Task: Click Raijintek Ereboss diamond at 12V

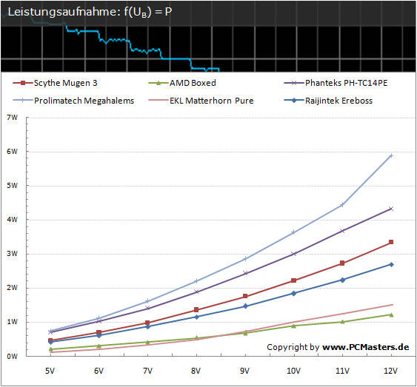Action: (391, 265)
